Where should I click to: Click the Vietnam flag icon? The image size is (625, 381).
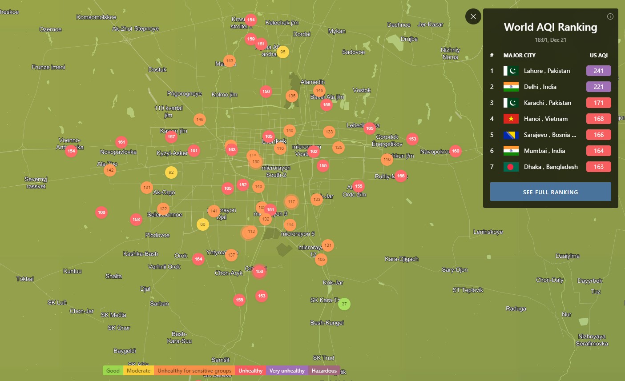point(511,119)
